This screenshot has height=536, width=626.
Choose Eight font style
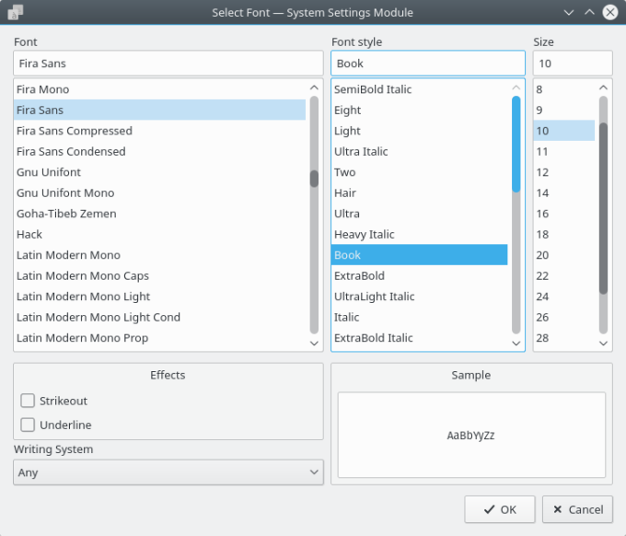pos(420,110)
